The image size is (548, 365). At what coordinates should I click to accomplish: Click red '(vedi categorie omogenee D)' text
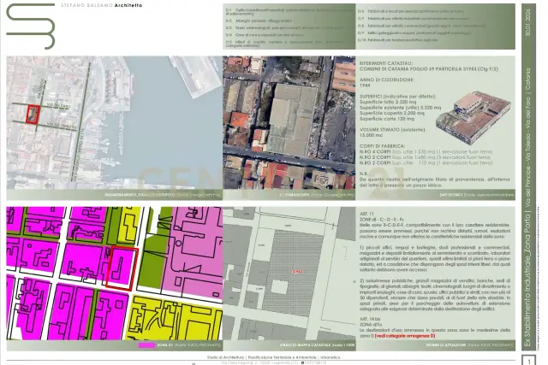pos(405,336)
